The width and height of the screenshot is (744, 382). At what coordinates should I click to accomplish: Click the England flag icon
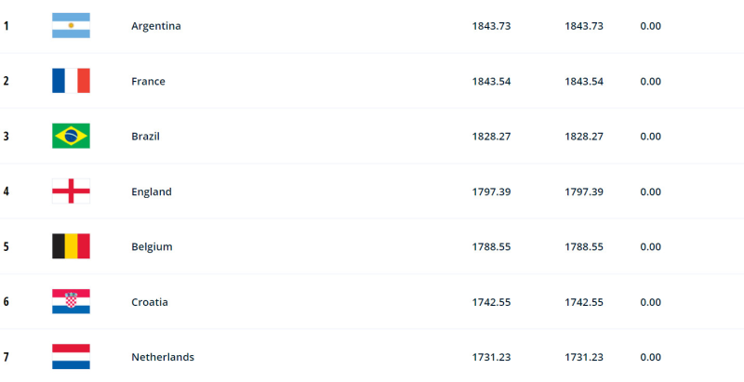[71, 191]
